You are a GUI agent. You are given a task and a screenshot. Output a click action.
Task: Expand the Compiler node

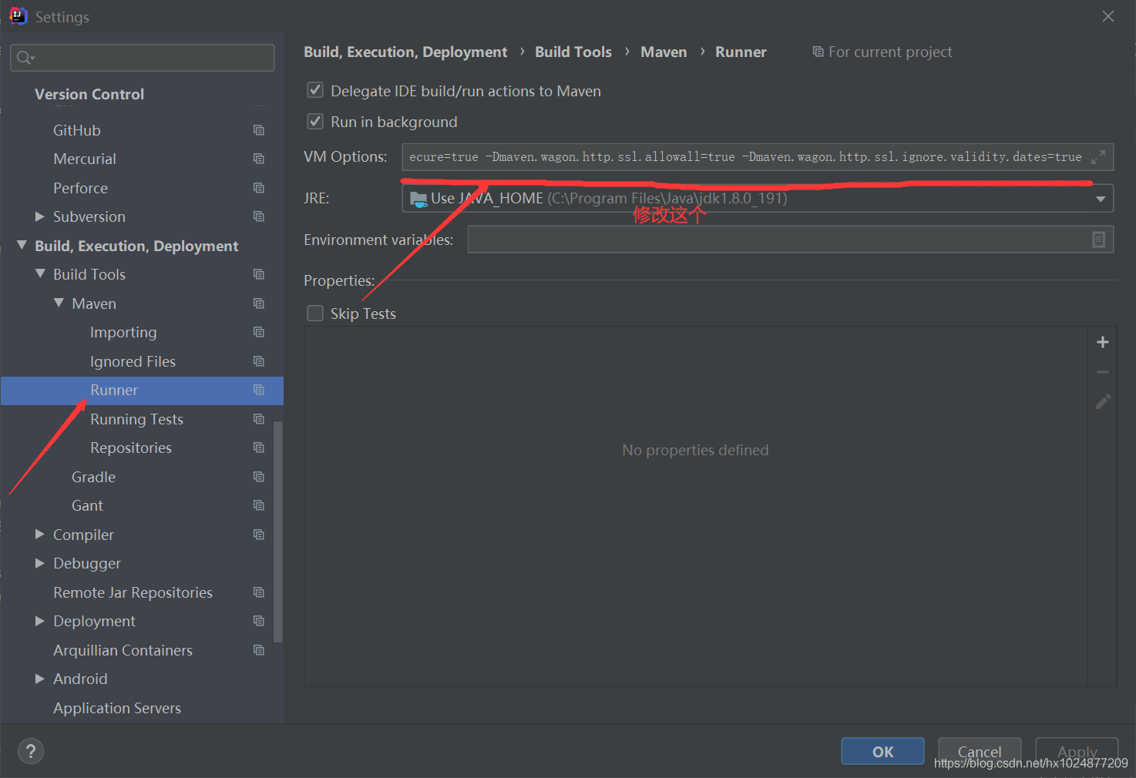(x=40, y=535)
